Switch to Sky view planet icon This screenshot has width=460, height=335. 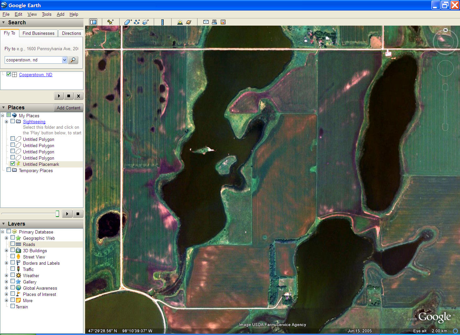pos(189,22)
